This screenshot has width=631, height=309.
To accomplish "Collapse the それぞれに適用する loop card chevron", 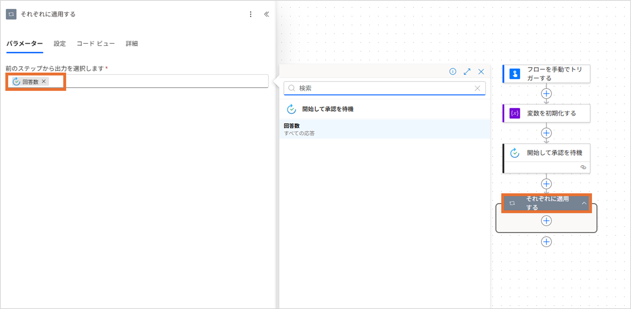I will click(584, 203).
